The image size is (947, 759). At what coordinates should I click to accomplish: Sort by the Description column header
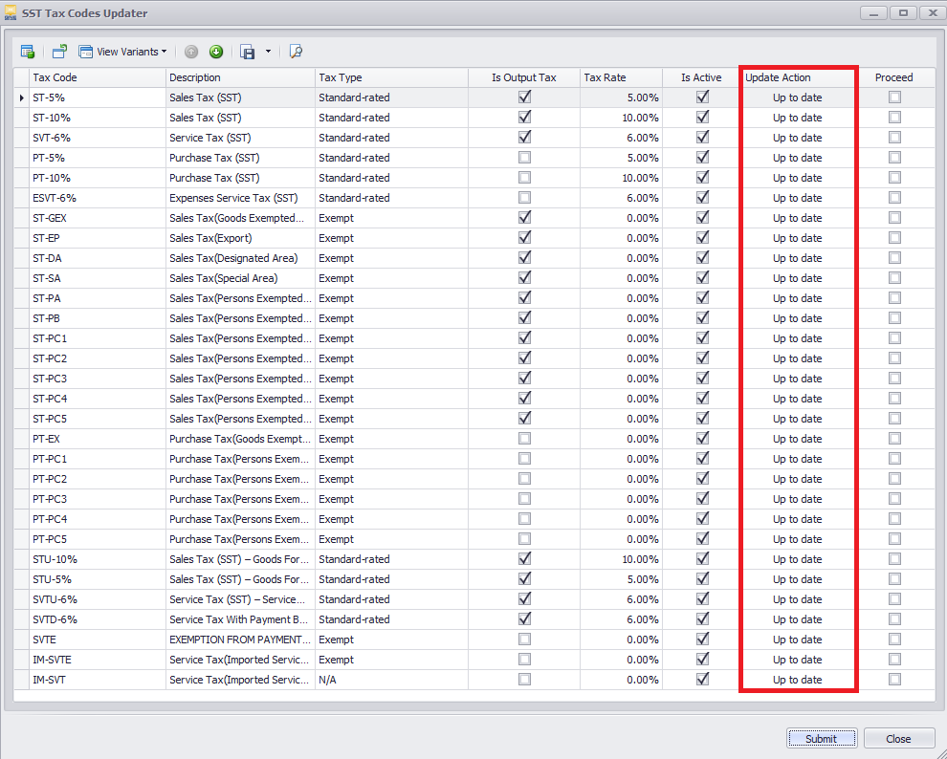(x=240, y=77)
